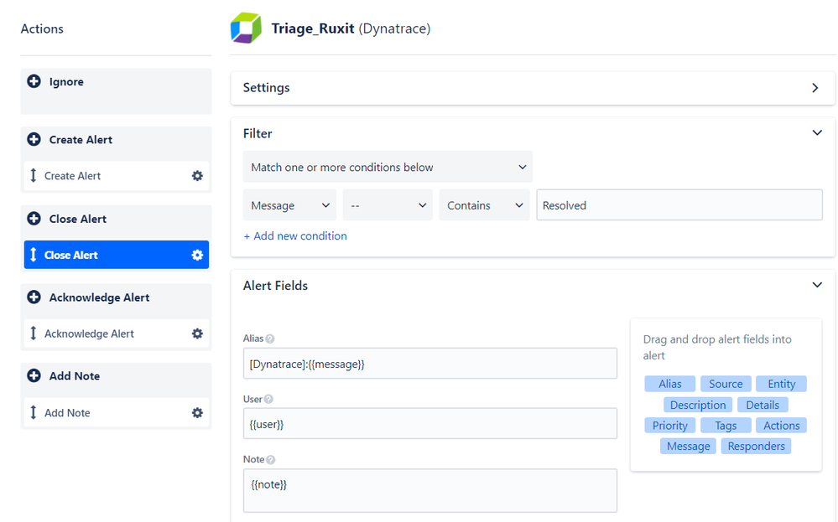Select the Alias field chip
This screenshot has height=522, width=838.
669,384
